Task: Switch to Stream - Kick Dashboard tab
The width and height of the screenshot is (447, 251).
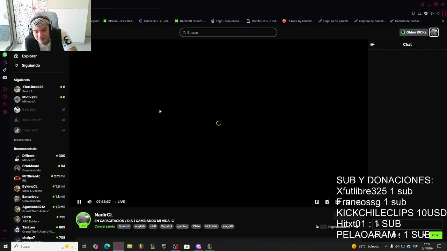Action: (x=119, y=21)
